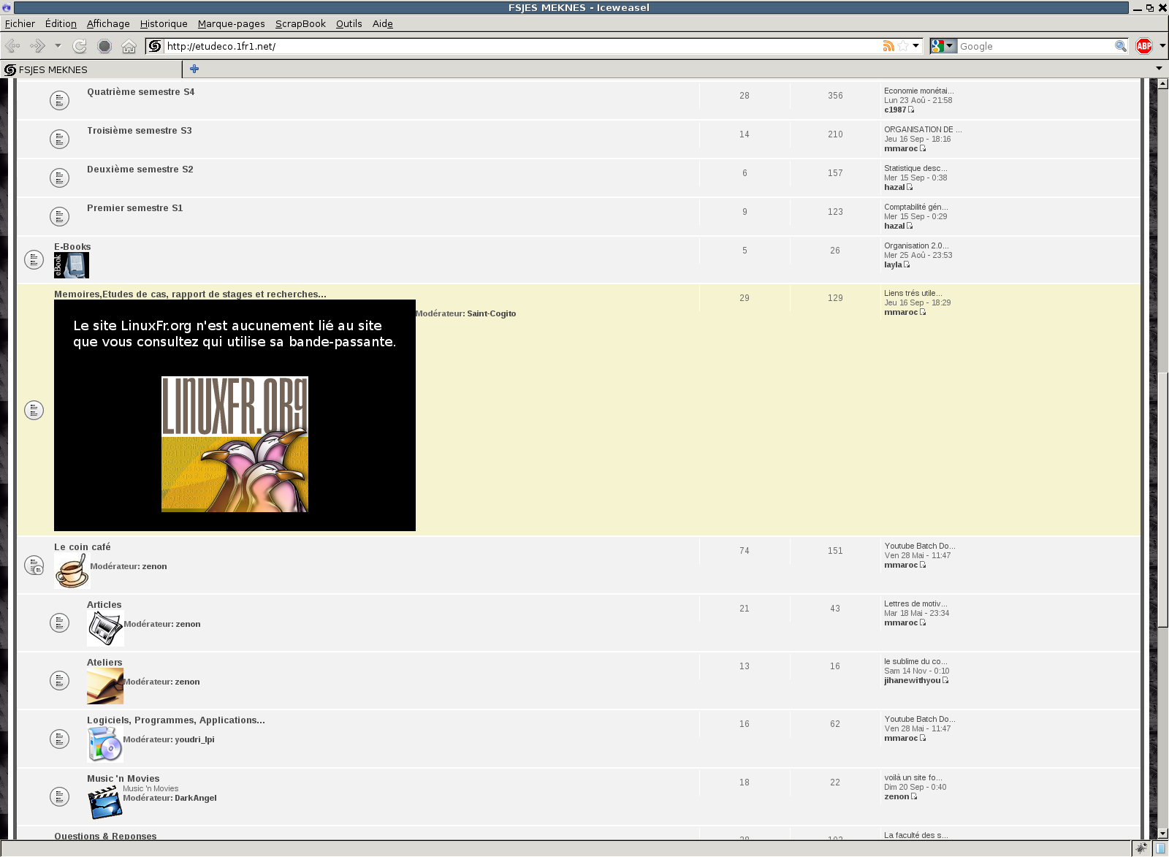The height and width of the screenshot is (857, 1169).
Task: Click the search magnifier icon
Action: tap(1121, 46)
